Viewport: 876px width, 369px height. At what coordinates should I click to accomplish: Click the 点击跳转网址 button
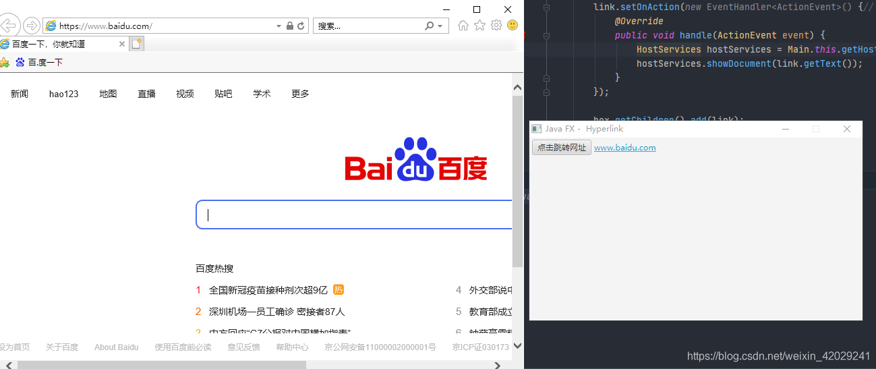point(562,148)
